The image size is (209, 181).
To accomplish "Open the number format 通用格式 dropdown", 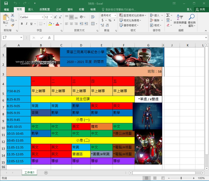I will click(115, 15).
